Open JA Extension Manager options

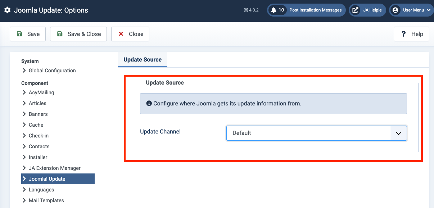pyautogui.click(x=55, y=168)
